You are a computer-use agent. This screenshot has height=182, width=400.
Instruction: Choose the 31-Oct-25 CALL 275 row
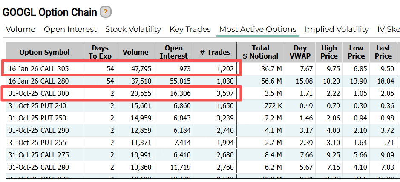(38, 155)
